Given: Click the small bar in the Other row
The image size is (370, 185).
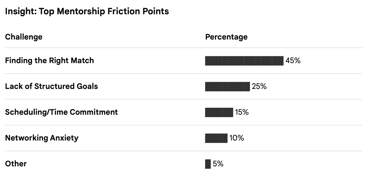Looking at the screenshot, I should coord(208,164).
